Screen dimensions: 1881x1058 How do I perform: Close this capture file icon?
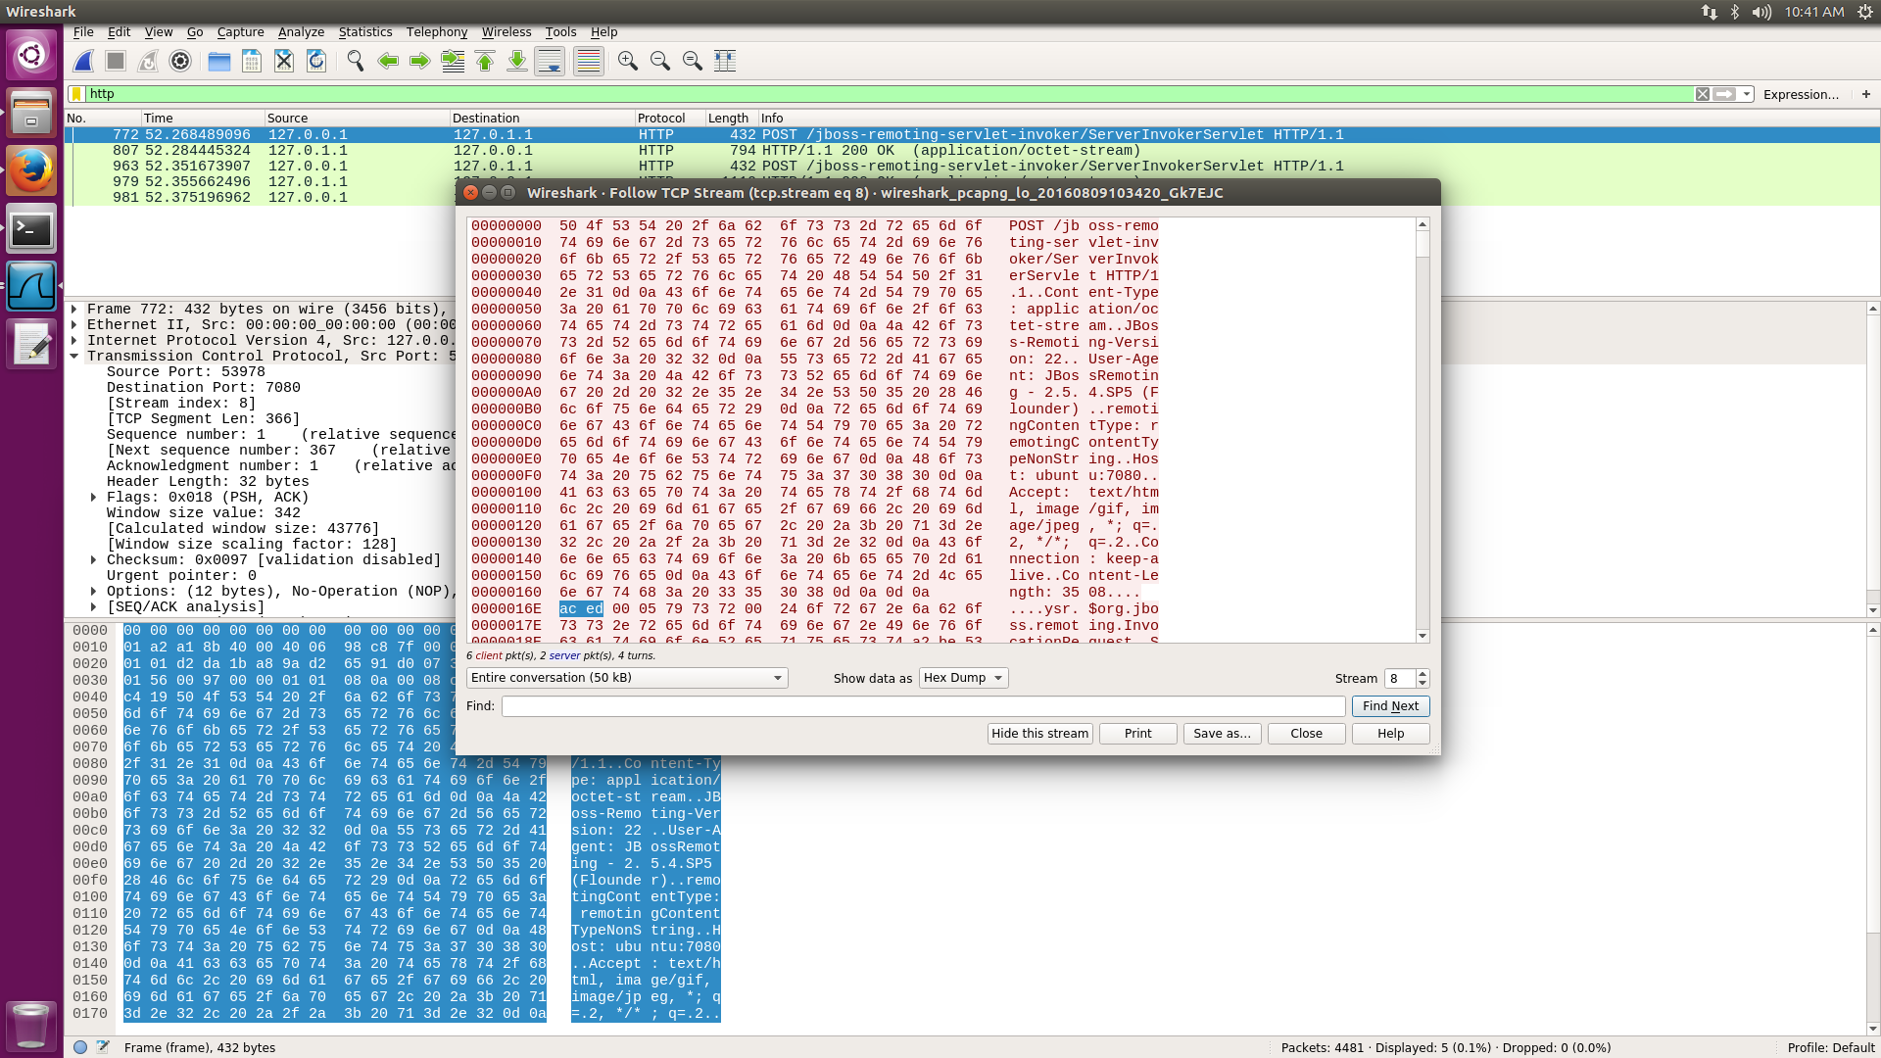point(284,62)
